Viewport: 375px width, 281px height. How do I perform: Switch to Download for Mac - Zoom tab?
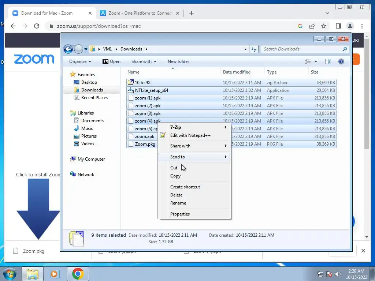tap(52, 13)
